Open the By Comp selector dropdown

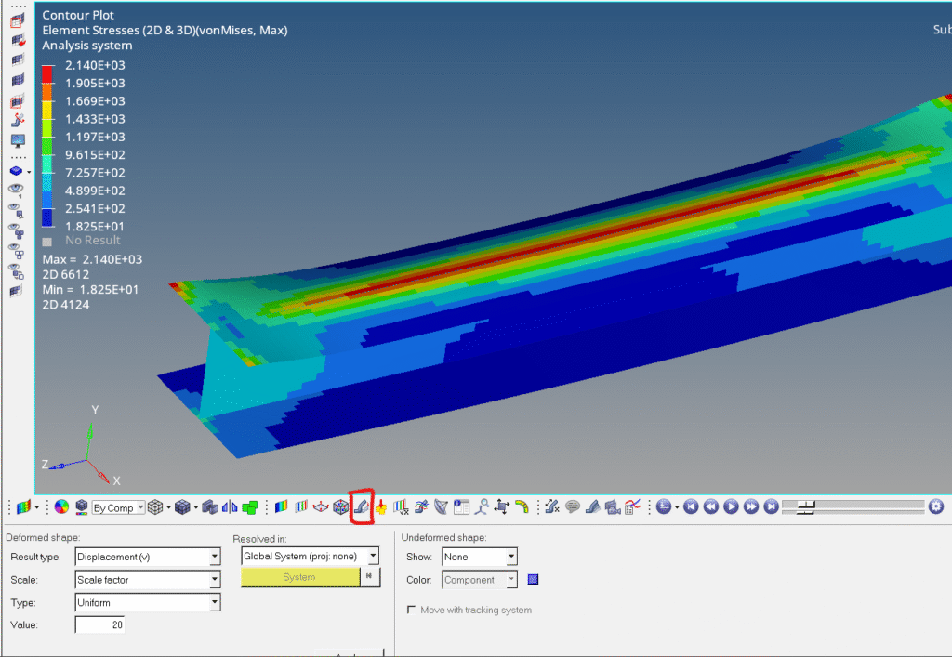140,507
